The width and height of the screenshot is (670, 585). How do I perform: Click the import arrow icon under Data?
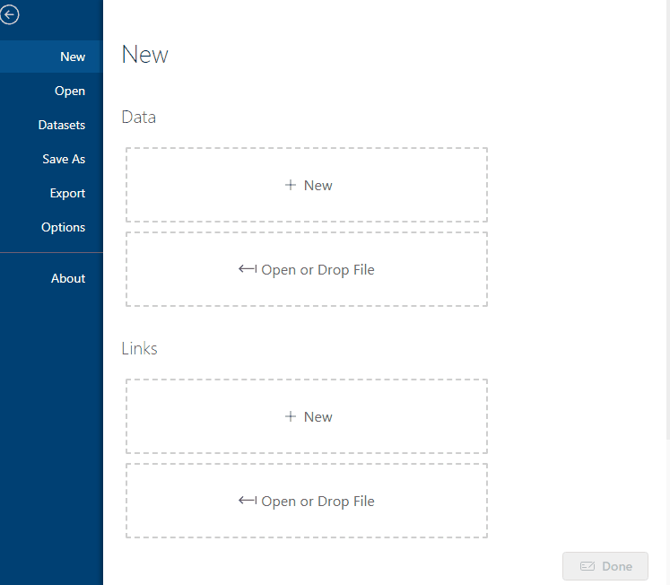248,269
